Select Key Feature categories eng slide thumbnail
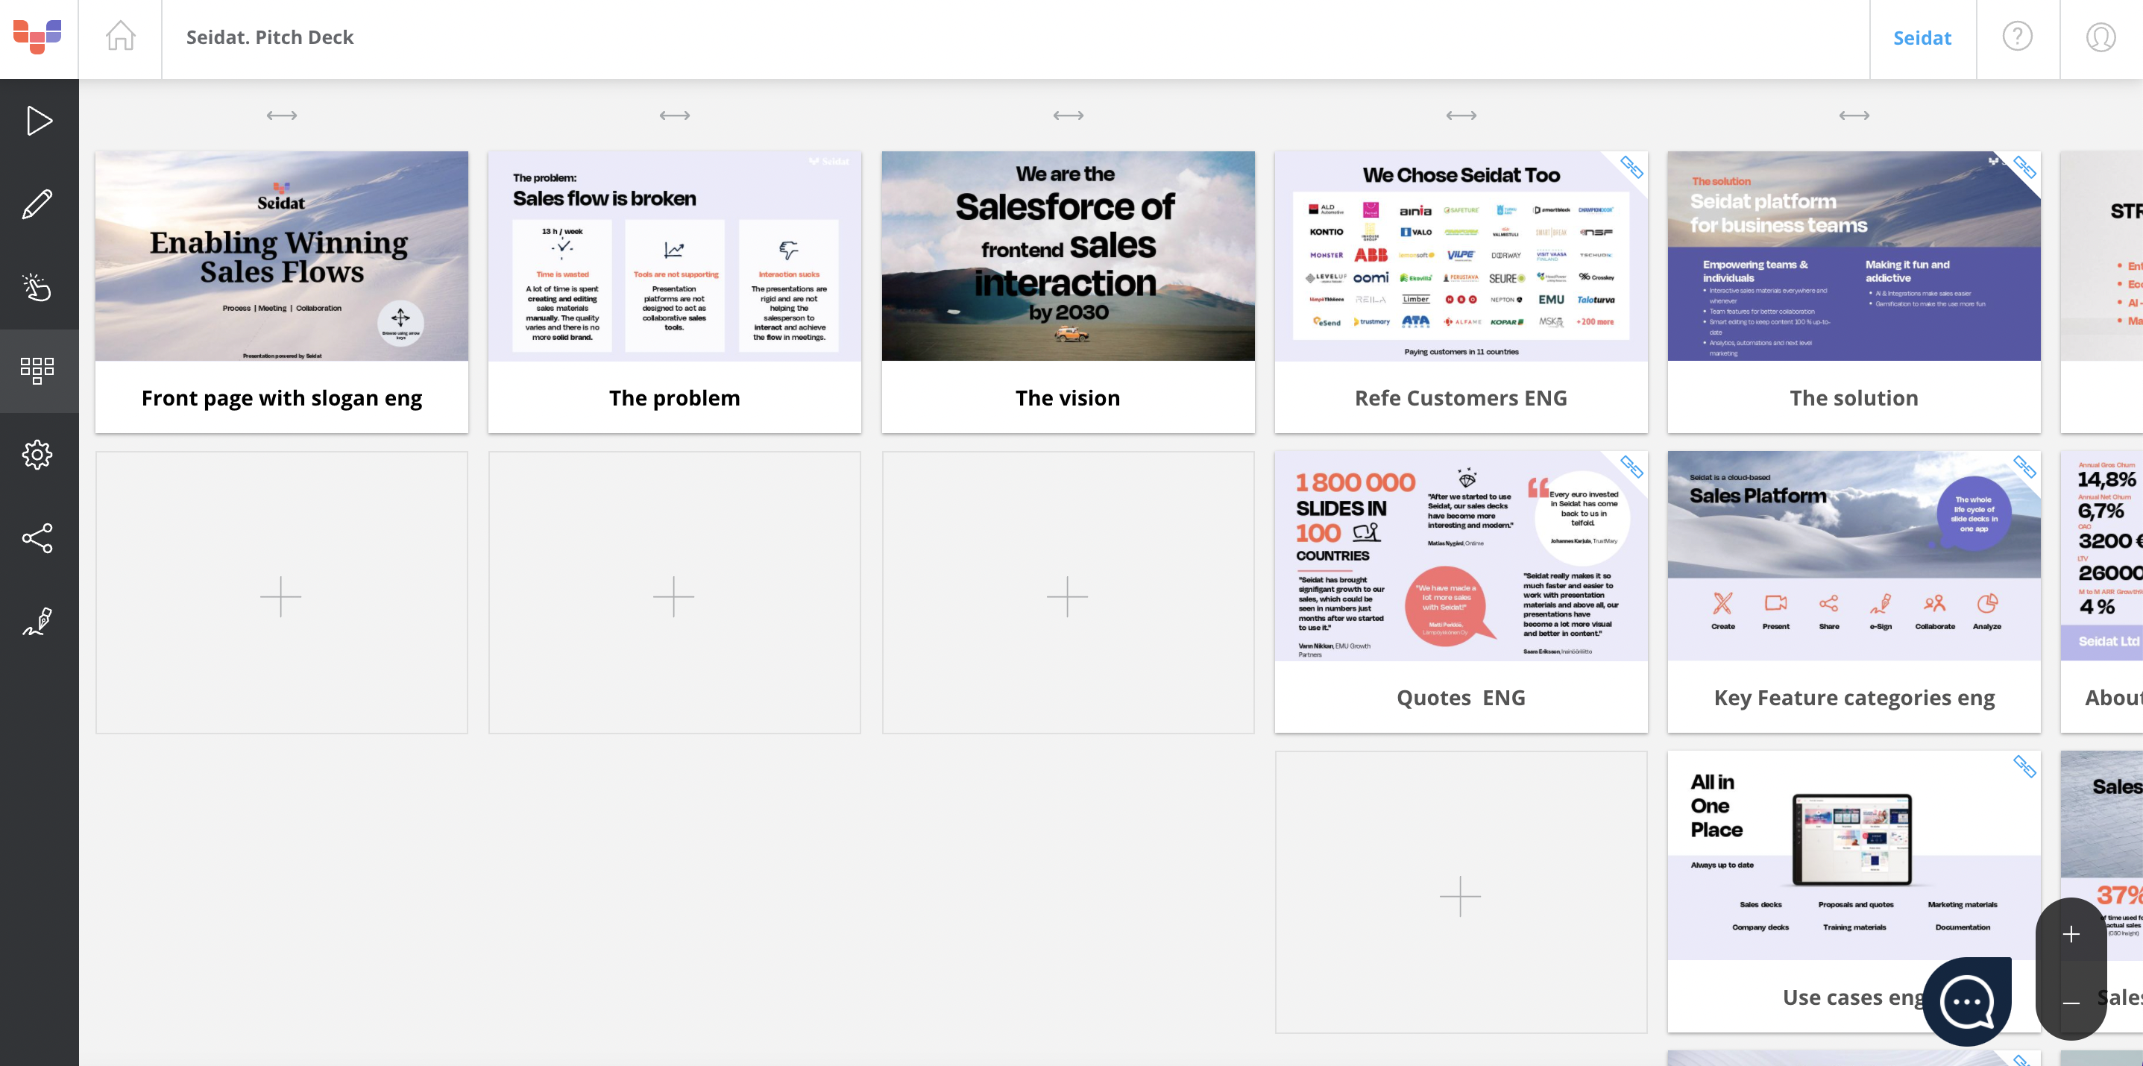2143x1066 pixels. point(1854,555)
